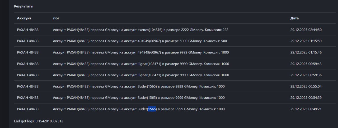This screenshot has height=128, width=338.
Task: Click the date 29.12.2025 01:15:59
Action: [x=306, y=41]
